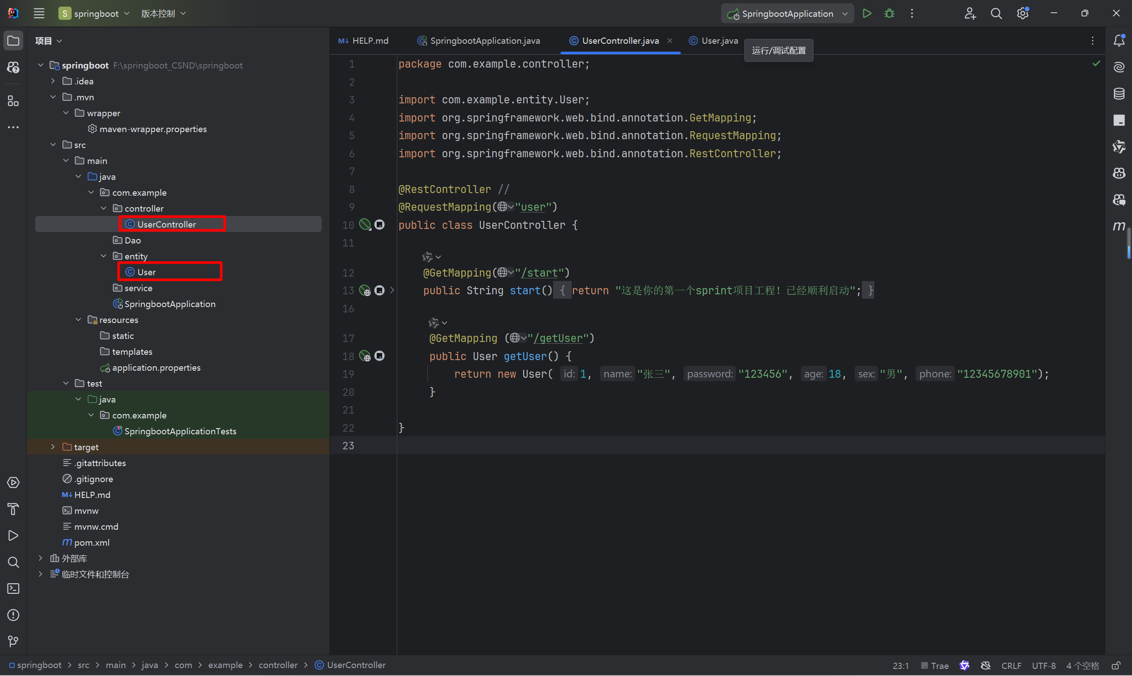The height and width of the screenshot is (676, 1132).
Task: Click the Debug bug icon
Action: pyautogui.click(x=889, y=14)
